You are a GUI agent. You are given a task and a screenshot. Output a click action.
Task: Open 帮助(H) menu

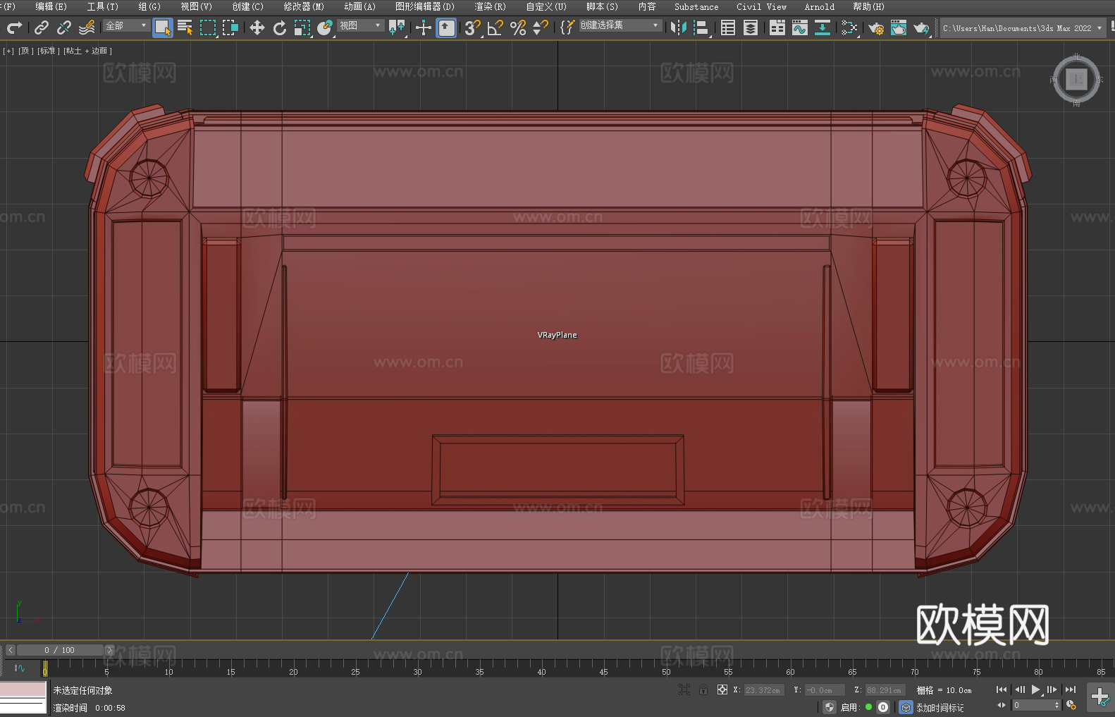pos(869,6)
